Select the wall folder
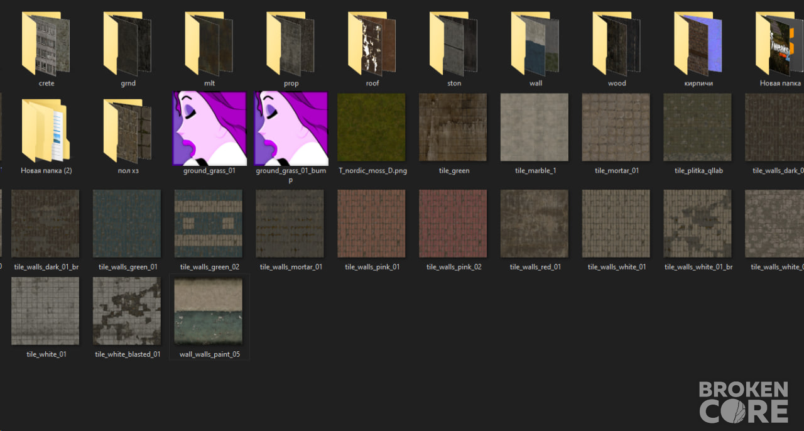Screen dimensions: 804x431 point(536,44)
